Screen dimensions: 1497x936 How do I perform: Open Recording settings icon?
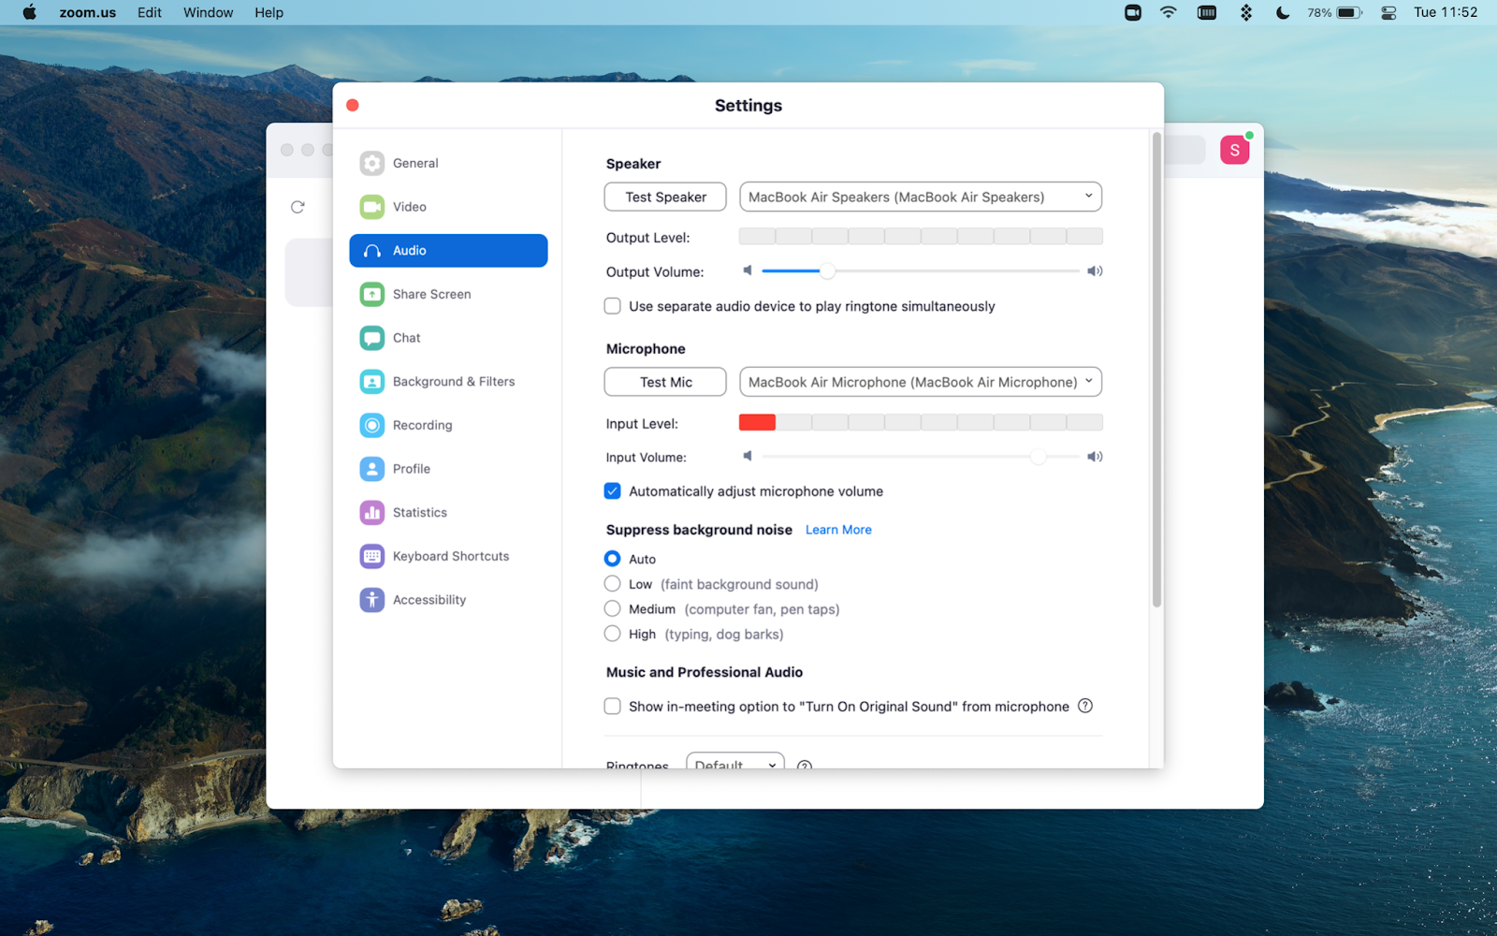coord(371,425)
